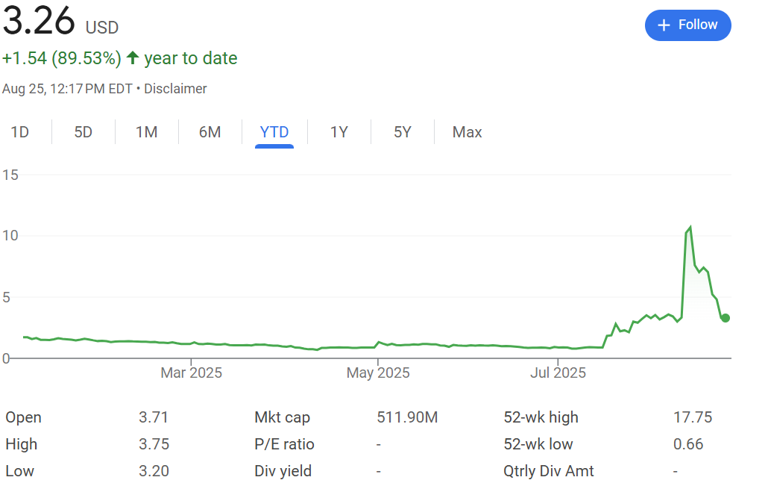Click the green current price dot on chart

point(725,318)
